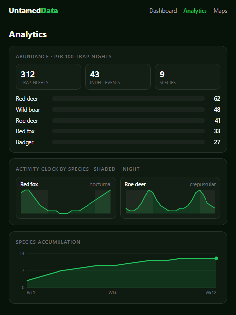
Task: Click the Wk12 axis label
Action: pyautogui.click(x=211, y=293)
